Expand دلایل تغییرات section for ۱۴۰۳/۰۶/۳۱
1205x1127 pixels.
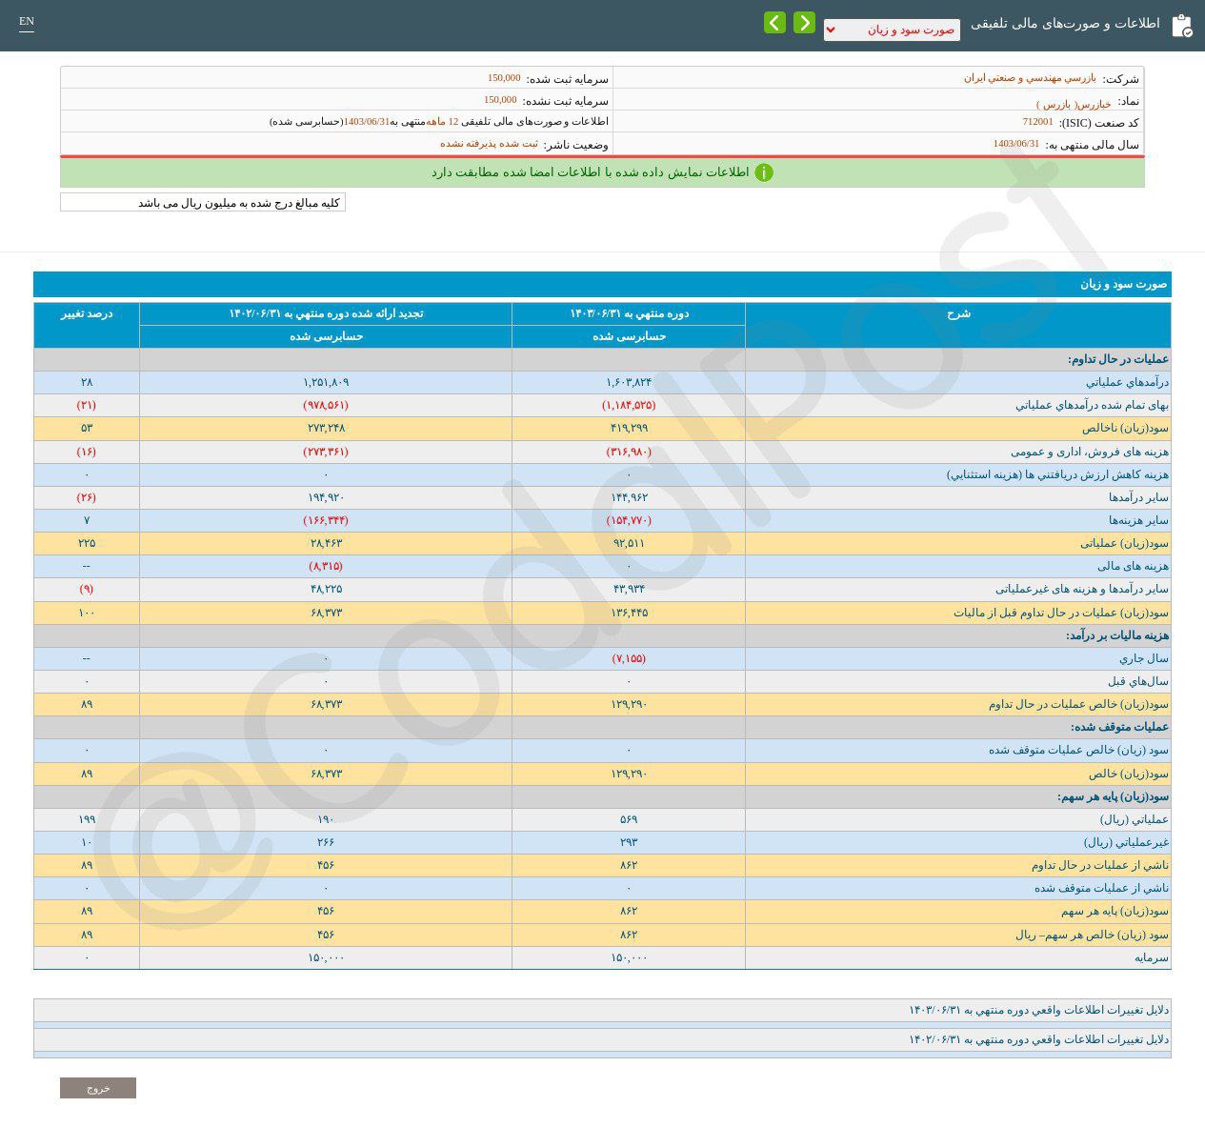tap(1038, 1010)
